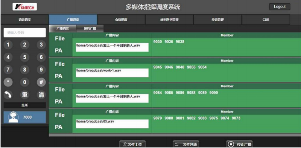Open the CDR tab

click(266, 20)
